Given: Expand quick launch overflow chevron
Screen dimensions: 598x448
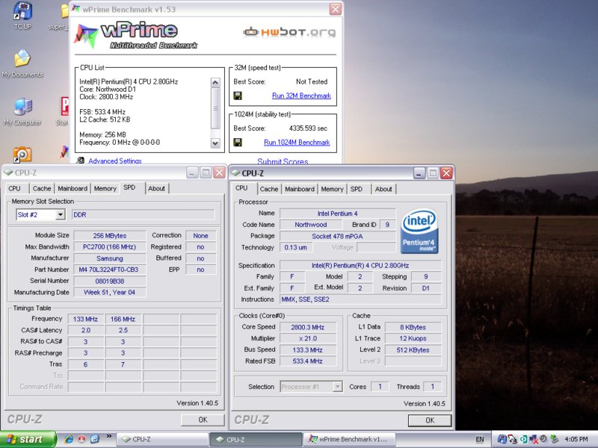Looking at the screenshot, I should point(108,436).
